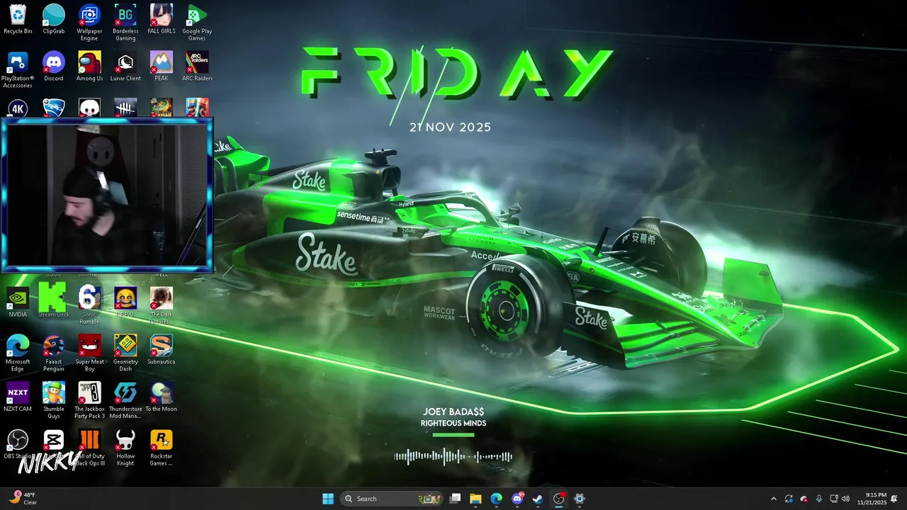Image resolution: width=907 pixels, height=510 pixels.
Task: Select The Dark Pictures desktop icon
Action: click(162, 306)
